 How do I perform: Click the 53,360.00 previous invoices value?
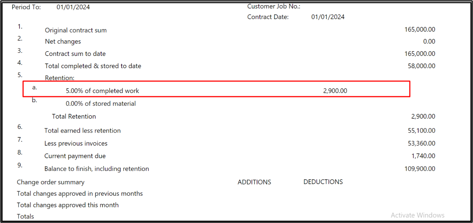[421, 144]
